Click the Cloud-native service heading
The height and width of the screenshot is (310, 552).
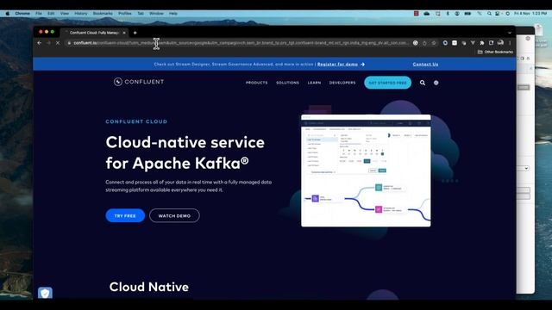pos(185,152)
